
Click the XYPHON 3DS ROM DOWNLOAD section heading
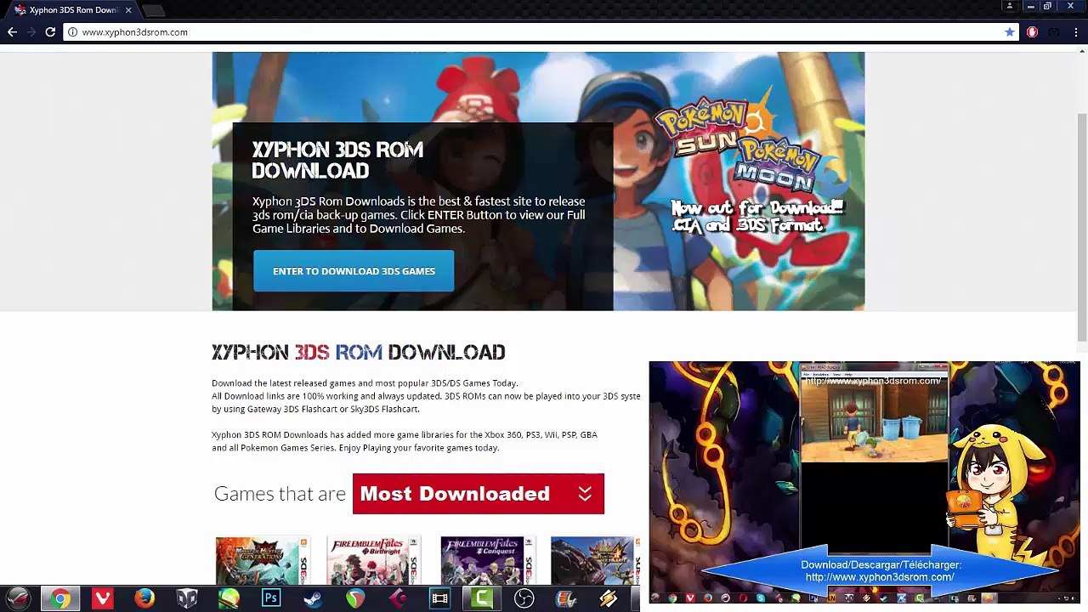click(358, 352)
